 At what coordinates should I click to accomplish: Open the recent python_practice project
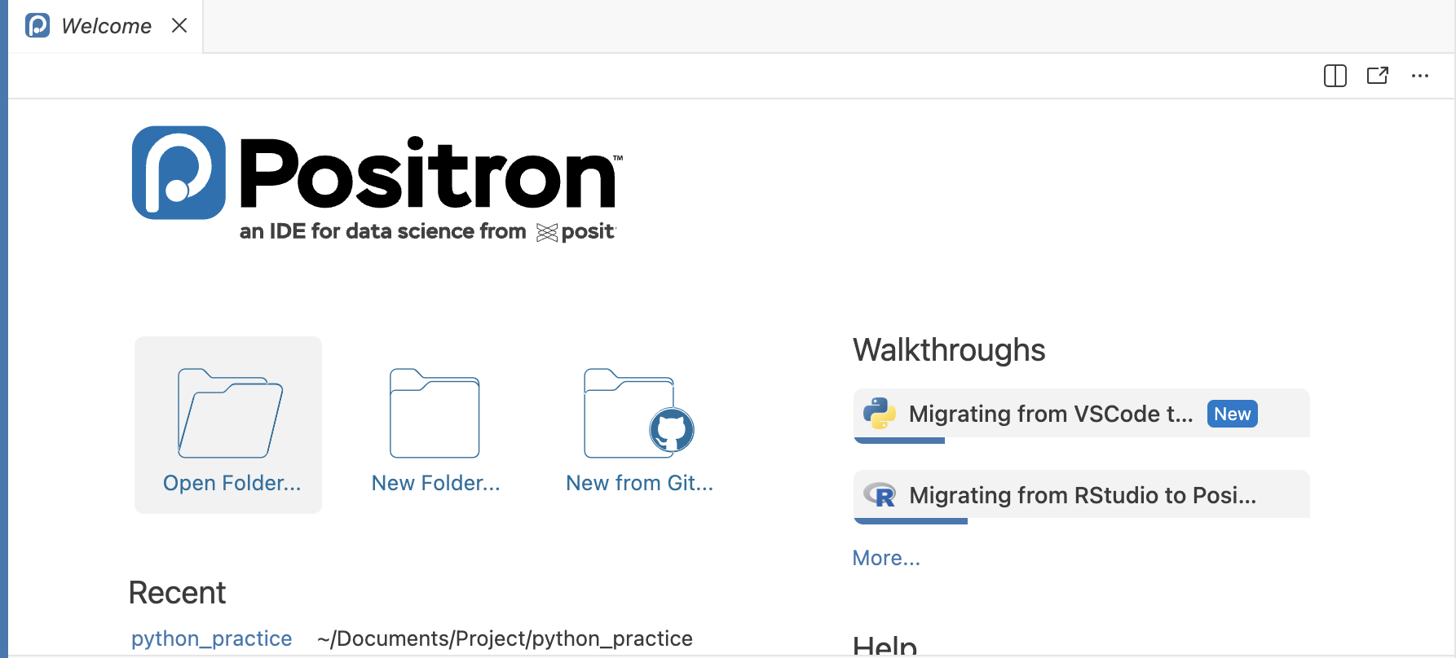coord(211,638)
